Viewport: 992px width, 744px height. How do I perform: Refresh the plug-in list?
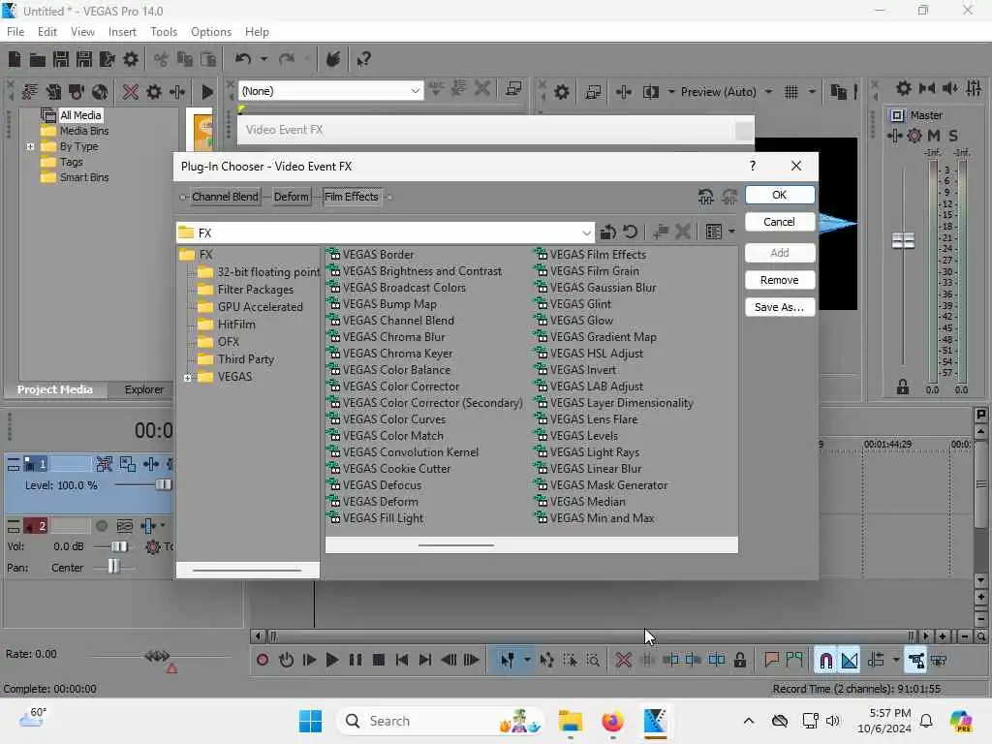point(630,232)
